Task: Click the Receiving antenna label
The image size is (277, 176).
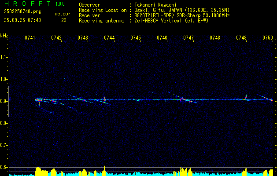Action: 101,21
